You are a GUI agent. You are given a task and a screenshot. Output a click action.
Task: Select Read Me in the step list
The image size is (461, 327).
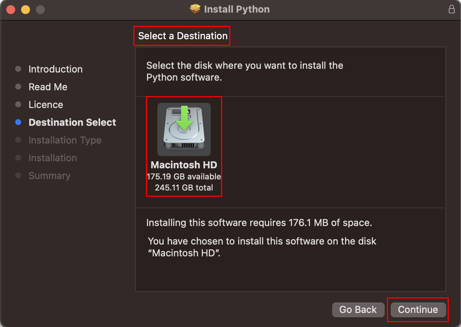48,87
